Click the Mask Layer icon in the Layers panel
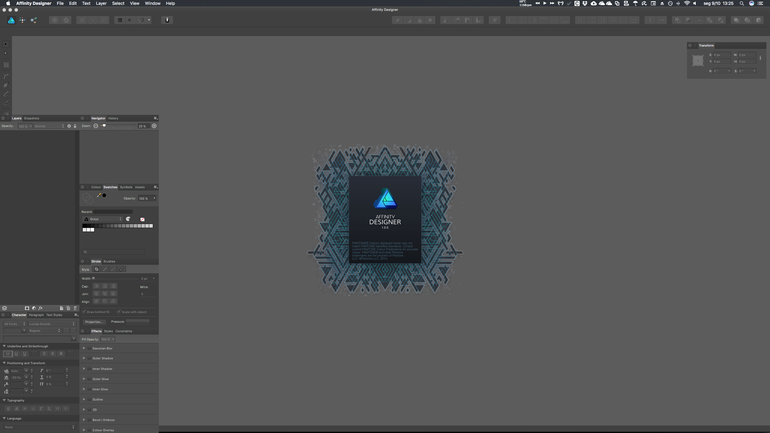Screen dimensions: 770x433 (x=27, y=308)
